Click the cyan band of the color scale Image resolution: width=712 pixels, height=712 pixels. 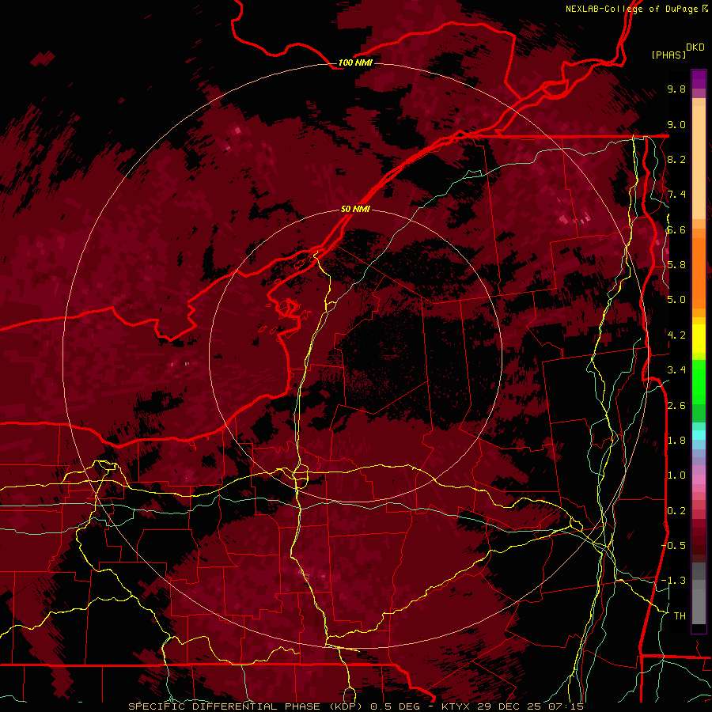pos(699,435)
